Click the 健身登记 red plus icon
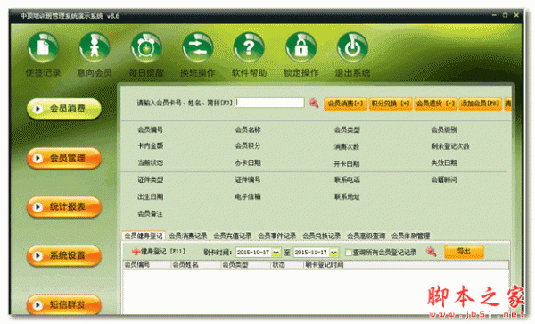Viewport: 535px width, 324px height. tap(136, 252)
